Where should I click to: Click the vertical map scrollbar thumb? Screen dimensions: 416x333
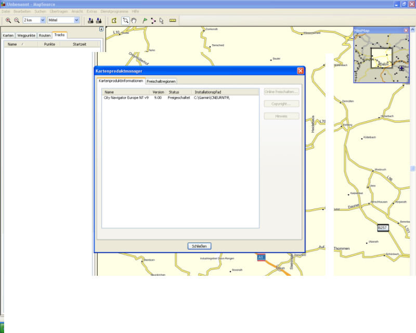point(412,169)
